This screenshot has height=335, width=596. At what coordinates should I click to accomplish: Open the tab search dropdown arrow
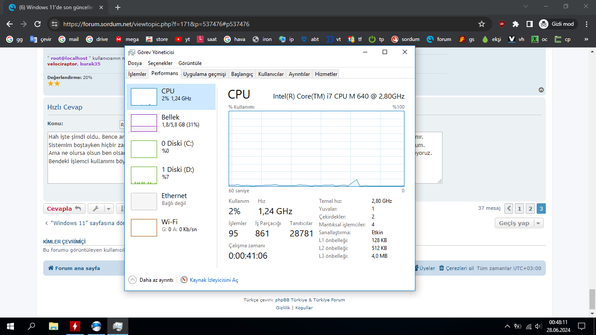pos(526,7)
